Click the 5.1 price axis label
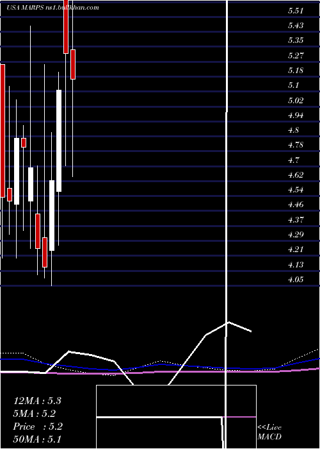Screen dimensions: 320x449 (x=293, y=85)
